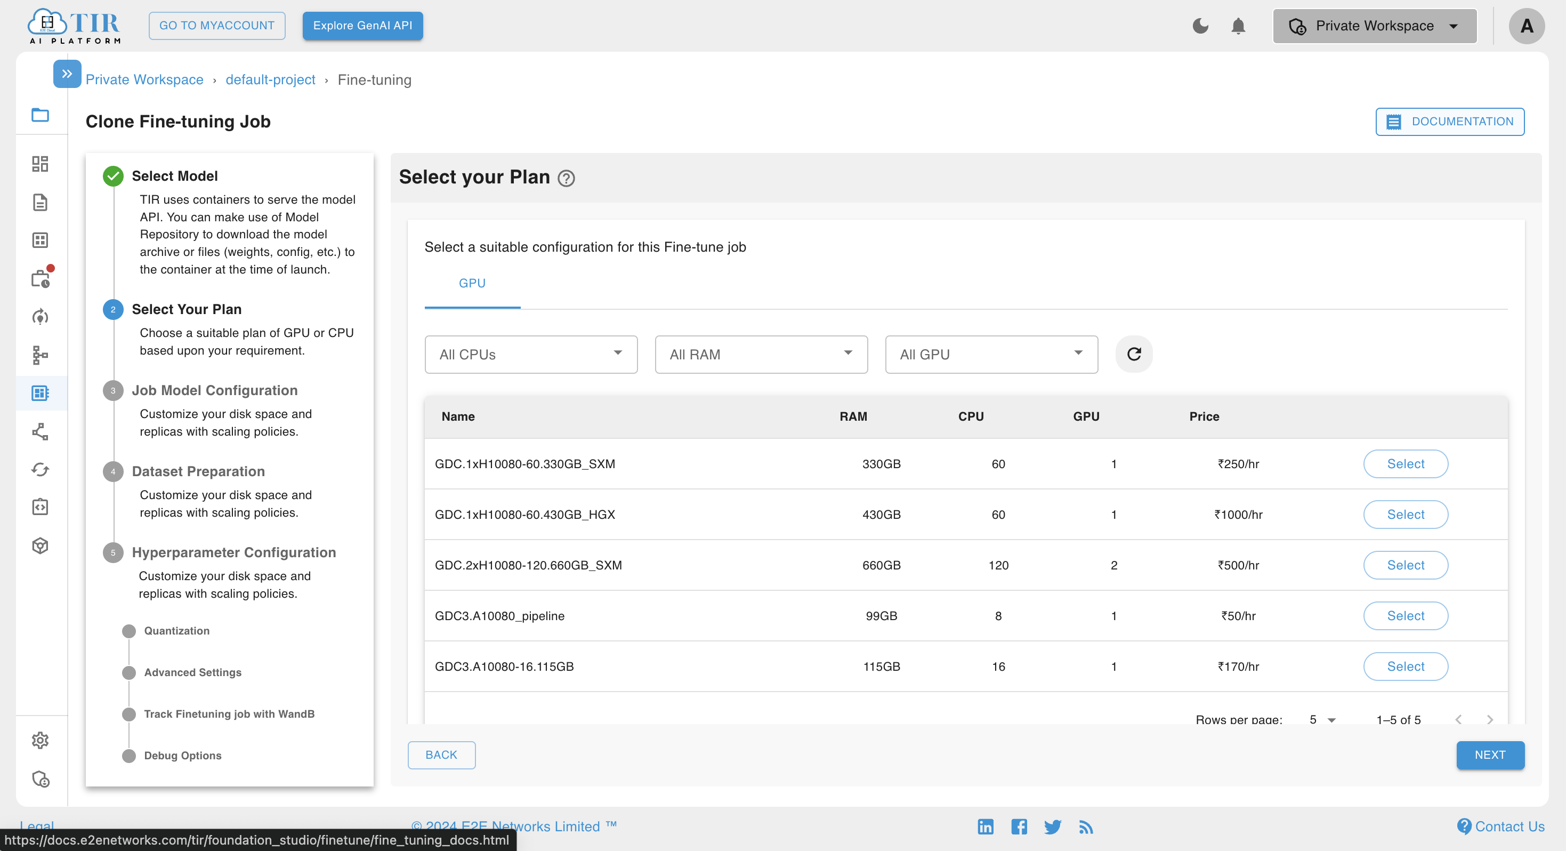Open share-nodes icon in sidebar

[40, 432]
